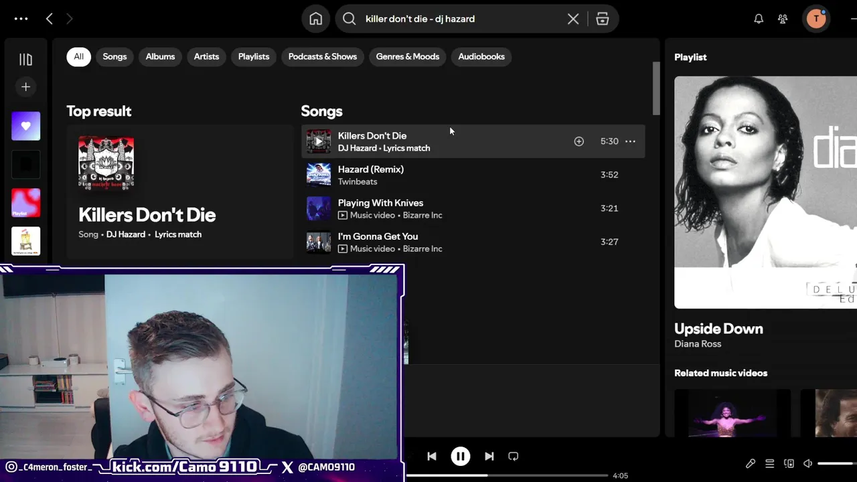
Task: Create a playlist with plus icon
Action: 25,86
